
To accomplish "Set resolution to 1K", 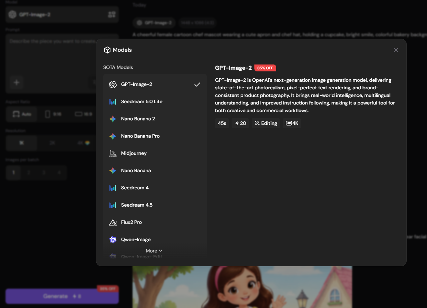I will pos(21,143).
